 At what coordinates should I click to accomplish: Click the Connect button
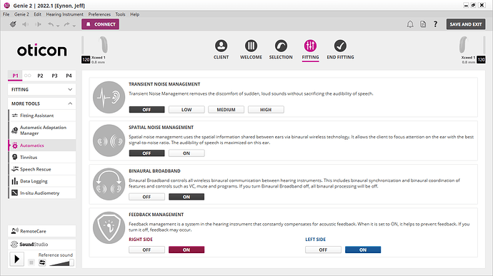coord(100,24)
